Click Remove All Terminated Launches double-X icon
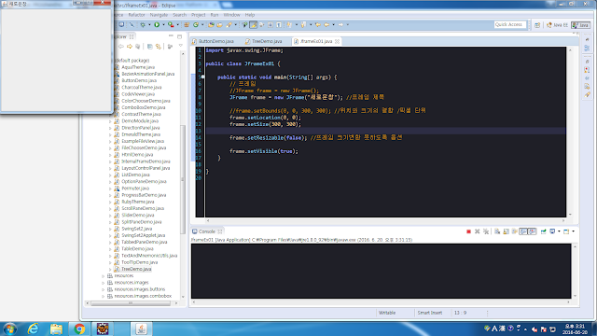The width and height of the screenshot is (597, 336). (x=486, y=231)
